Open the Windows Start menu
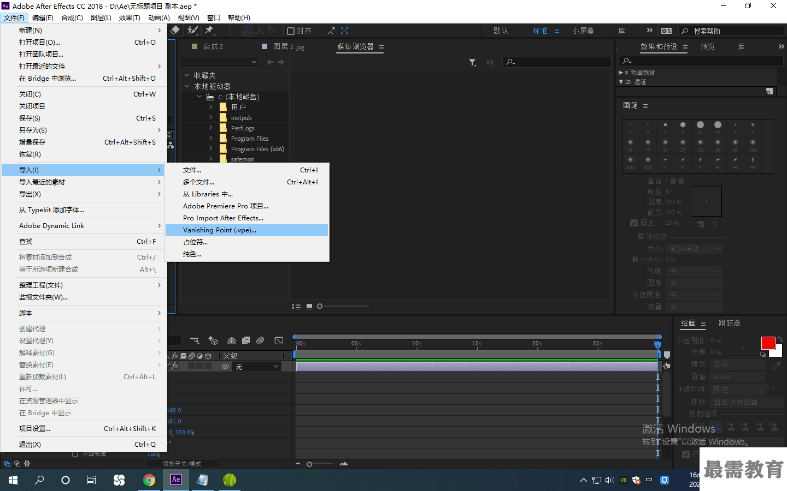Viewport: 787px width, 491px height. [x=13, y=480]
